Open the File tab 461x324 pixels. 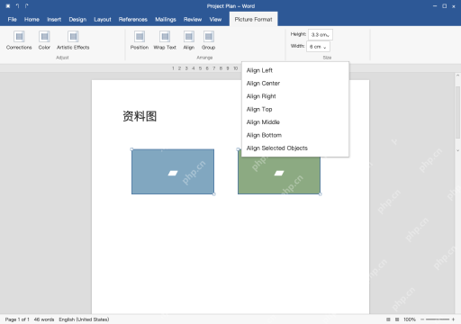[x=13, y=19]
